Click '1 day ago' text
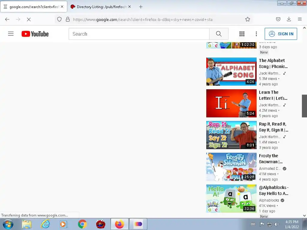307x230 pixels. [267, 211]
